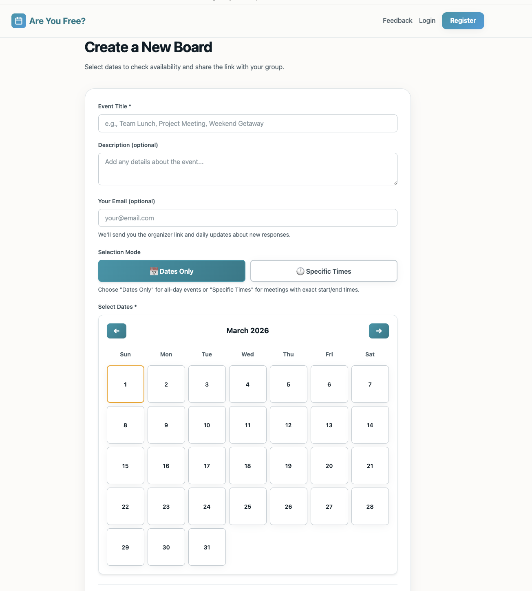This screenshot has width=532, height=591.
Task: Click the clock icon inside Specific Times button
Action: point(300,271)
